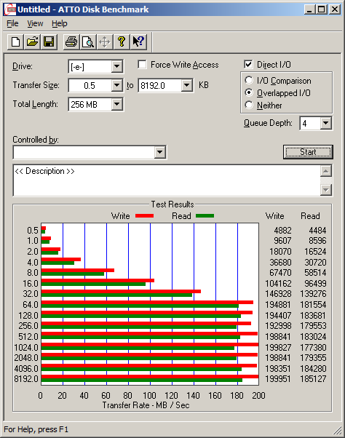Open the Transfer Size start dropdown 0.5
This screenshot has width=345, height=438.
point(116,85)
